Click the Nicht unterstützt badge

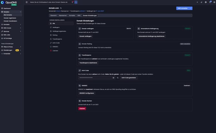coord(185,44)
